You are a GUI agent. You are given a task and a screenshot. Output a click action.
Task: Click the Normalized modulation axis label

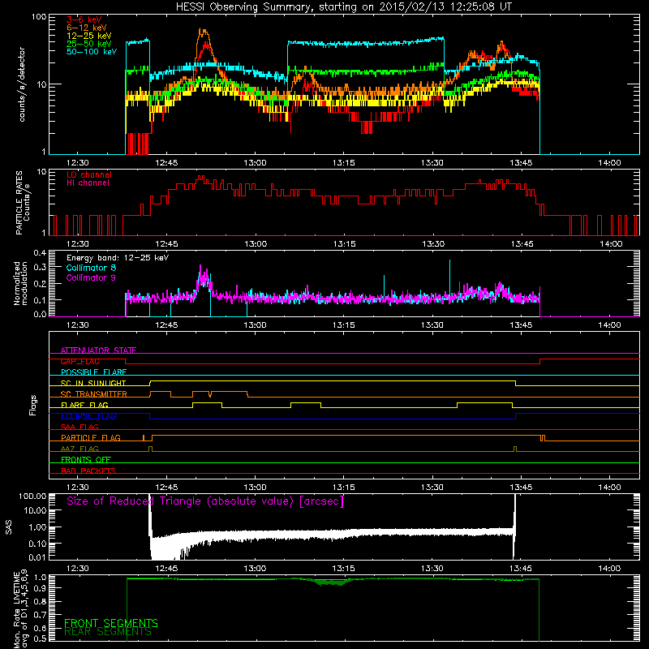click(20, 283)
